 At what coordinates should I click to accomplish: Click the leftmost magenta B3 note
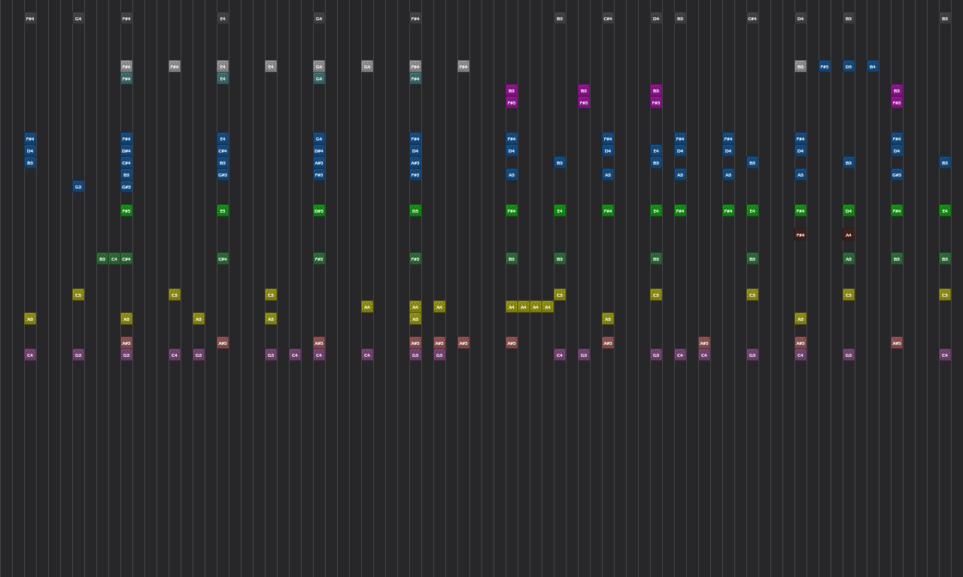coord(512,90)
